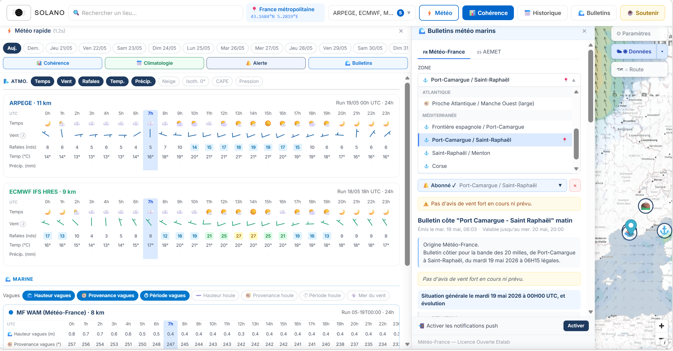Toggle the Vent atmospheric filter
Screen dimensions: 673x351
point(66,81)
